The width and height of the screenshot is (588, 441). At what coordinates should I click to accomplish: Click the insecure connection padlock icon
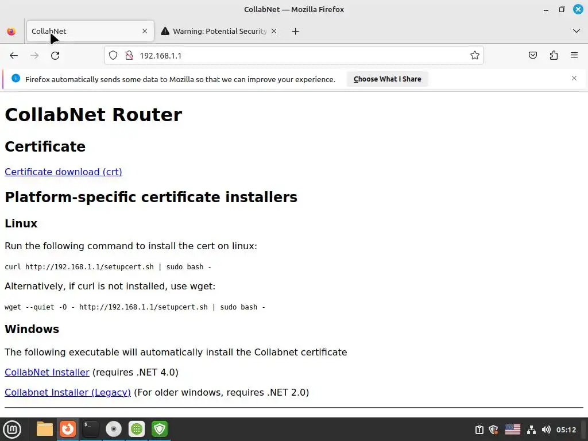[x=129, y=56]
